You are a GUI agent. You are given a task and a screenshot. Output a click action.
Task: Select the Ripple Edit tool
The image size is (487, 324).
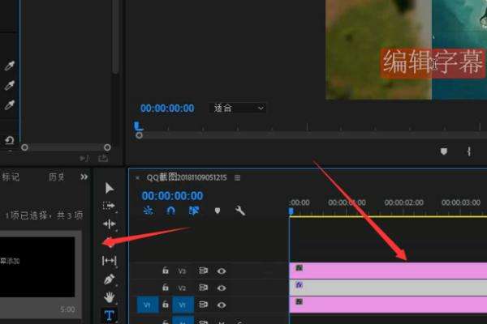point(110,224)
